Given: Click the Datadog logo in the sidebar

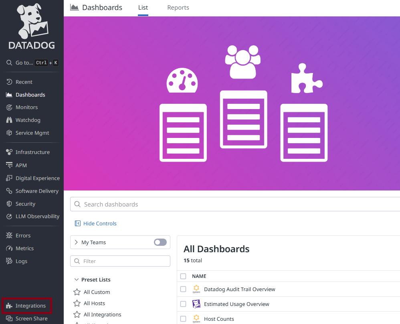Looking at the screenshot, I should 32,26.
